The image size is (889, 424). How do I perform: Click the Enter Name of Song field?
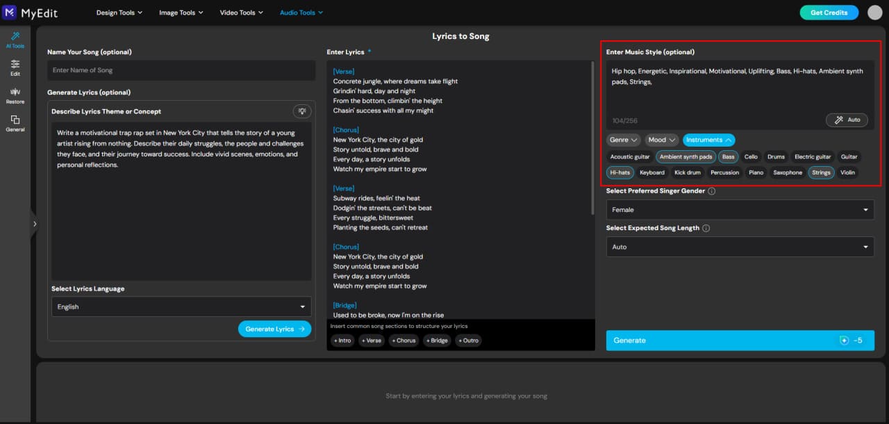point(181,70)
